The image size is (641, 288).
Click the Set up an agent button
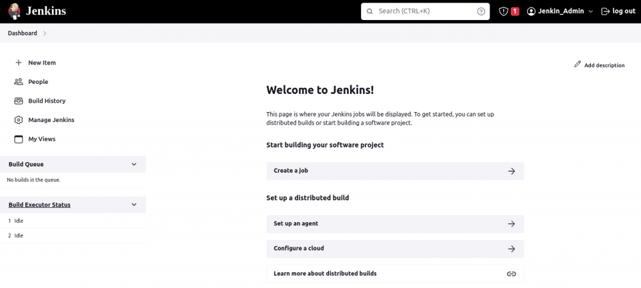(x=395, y=224)
